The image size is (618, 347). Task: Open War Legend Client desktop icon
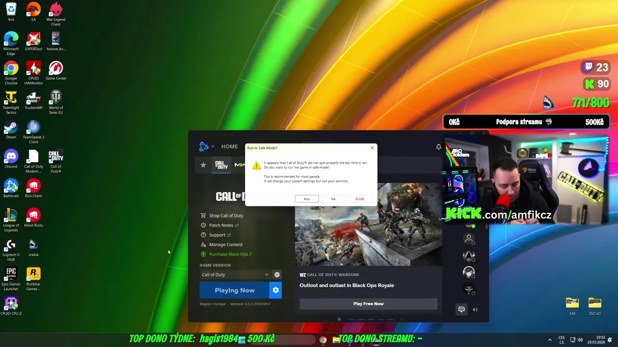56,14
